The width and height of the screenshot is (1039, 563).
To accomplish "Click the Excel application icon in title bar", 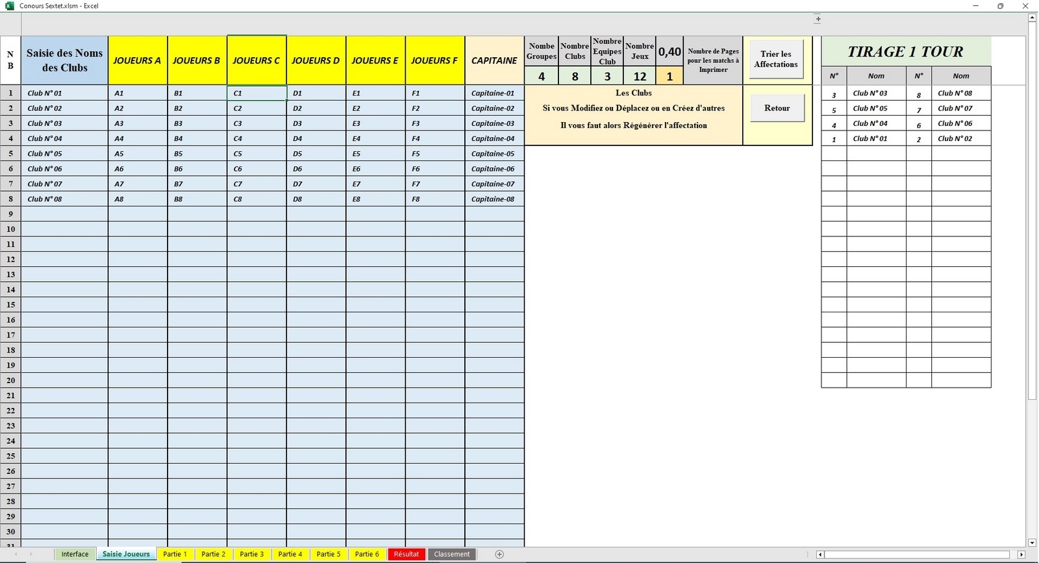I will 10,6.
